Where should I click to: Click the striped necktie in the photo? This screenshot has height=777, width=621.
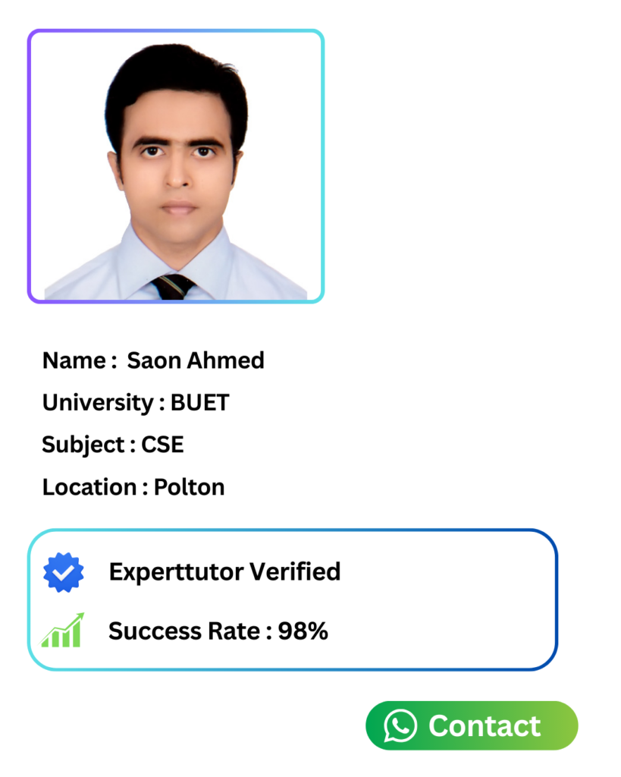tap(174, 287)
